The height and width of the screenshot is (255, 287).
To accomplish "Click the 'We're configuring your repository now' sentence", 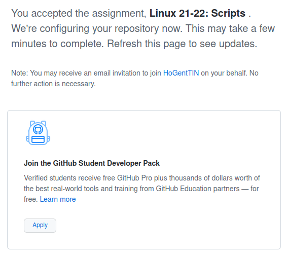I will [97, 28].
